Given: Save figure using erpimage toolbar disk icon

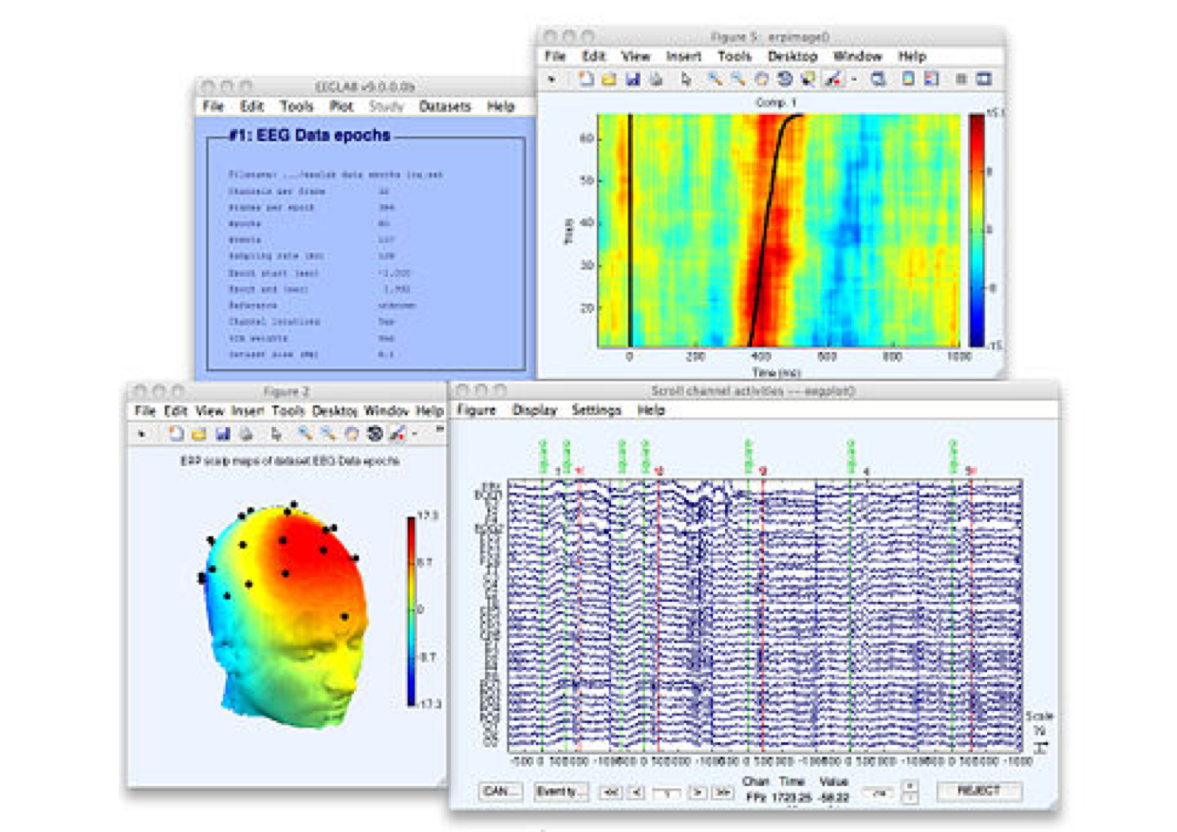Looking at the screenshot, I should [x=632, y=79].
